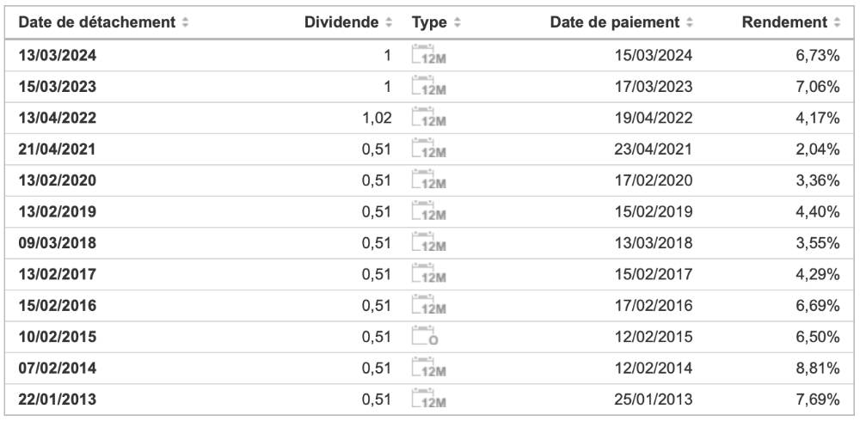Click the 12M type icon for 13/03/2024
Viewport: 860px width, 421px height.
(x=429, y=57)
